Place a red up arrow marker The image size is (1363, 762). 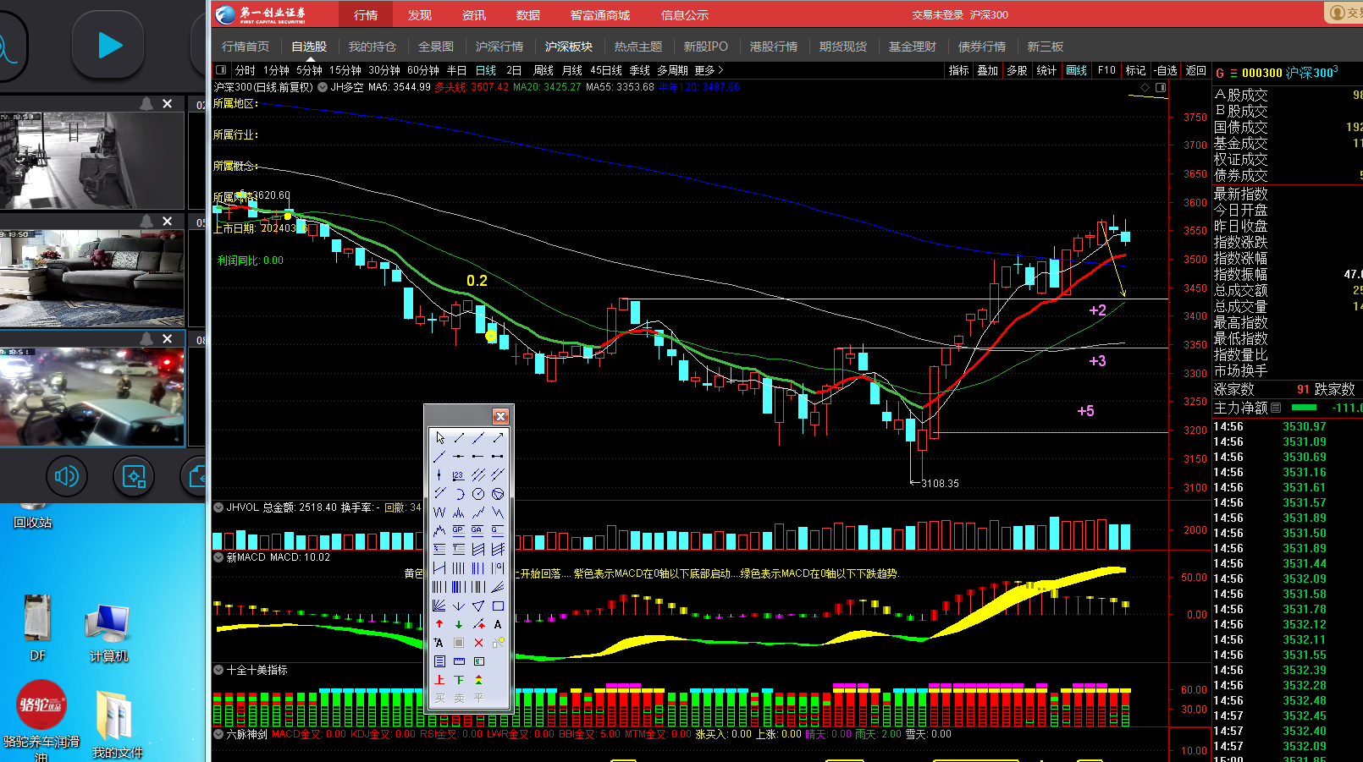[439, 624]
